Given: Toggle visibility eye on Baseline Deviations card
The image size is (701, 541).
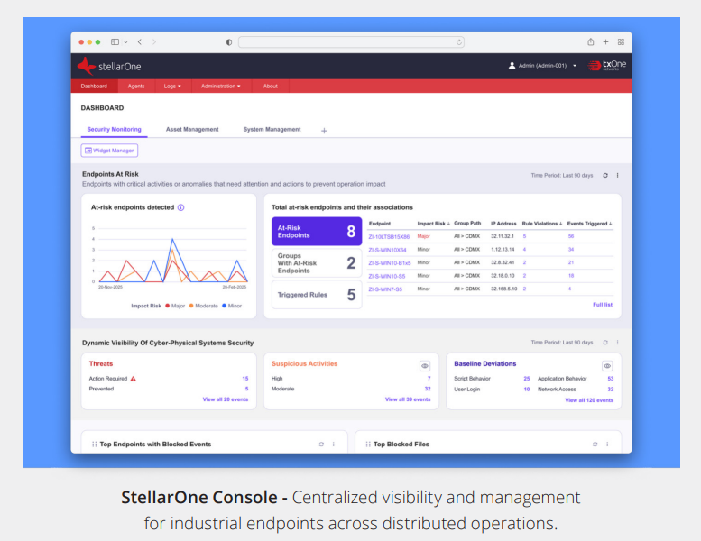Looking at the screenshot, I should coord(607,365).
